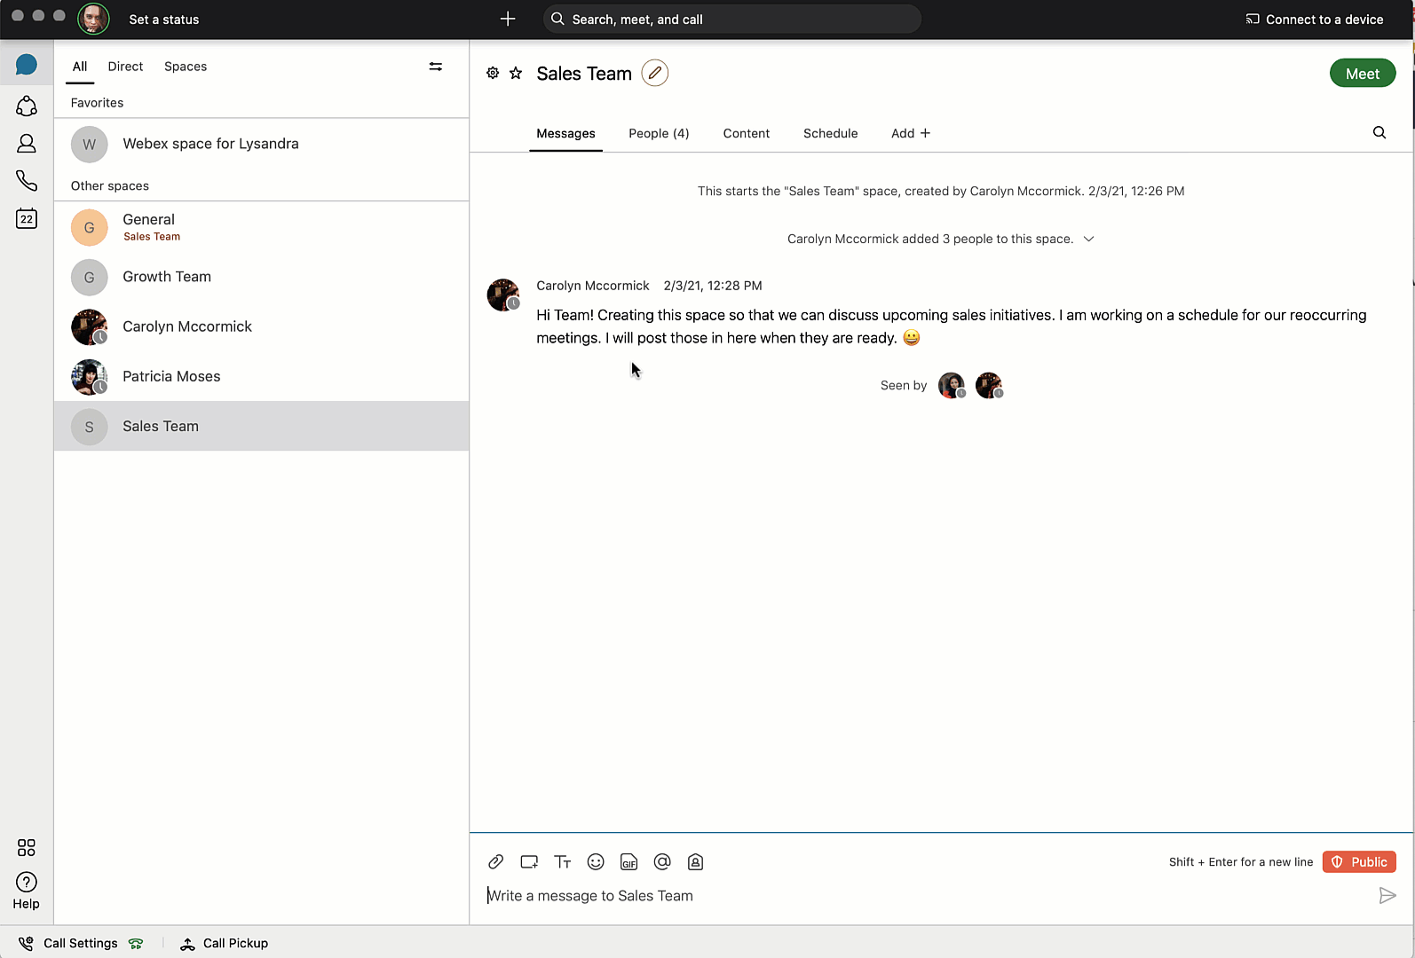The width and height of the screenshot is (1415, 958).
Task: Click the Favorites section header
Action: pyautogui.click(x=98, y=103)
